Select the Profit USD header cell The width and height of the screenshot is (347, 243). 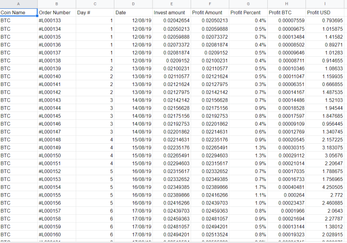coord(325,13)
